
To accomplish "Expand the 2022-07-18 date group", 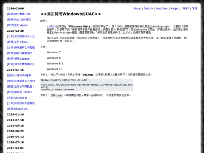I will point(15,120).
